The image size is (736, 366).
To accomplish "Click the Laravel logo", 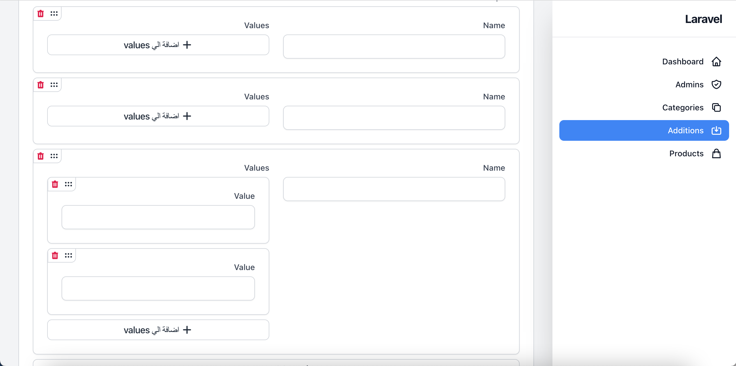I will (x=703, y=18).
